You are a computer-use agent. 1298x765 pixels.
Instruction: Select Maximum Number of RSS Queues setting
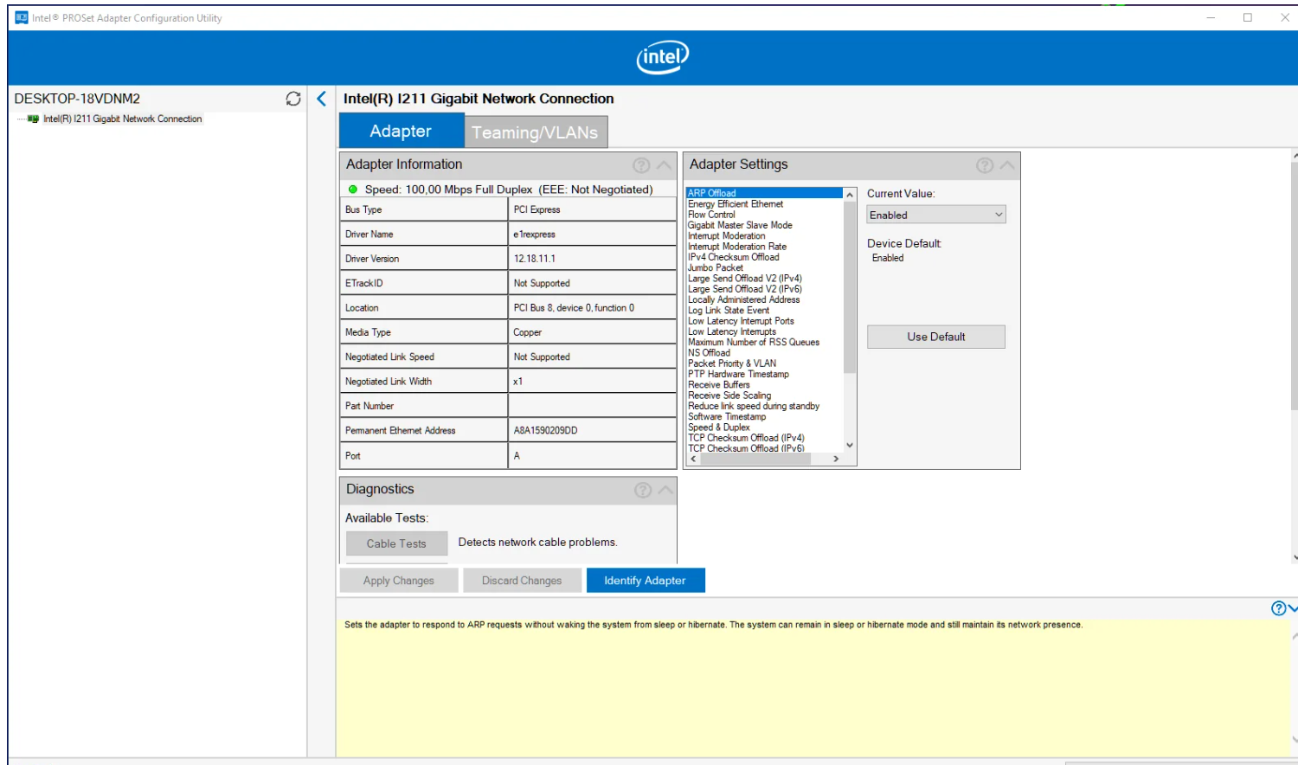(754, 343)
